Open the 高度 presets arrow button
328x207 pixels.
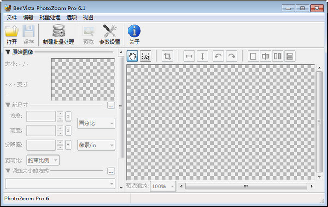68,130
